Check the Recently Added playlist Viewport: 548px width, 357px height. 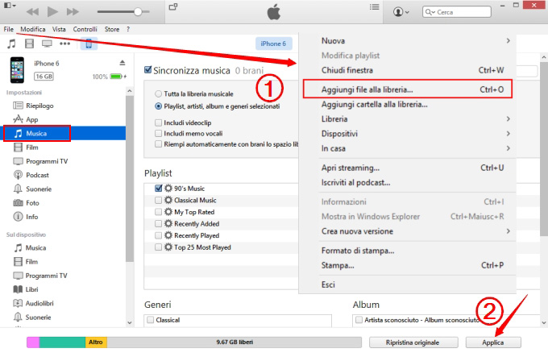158,223
